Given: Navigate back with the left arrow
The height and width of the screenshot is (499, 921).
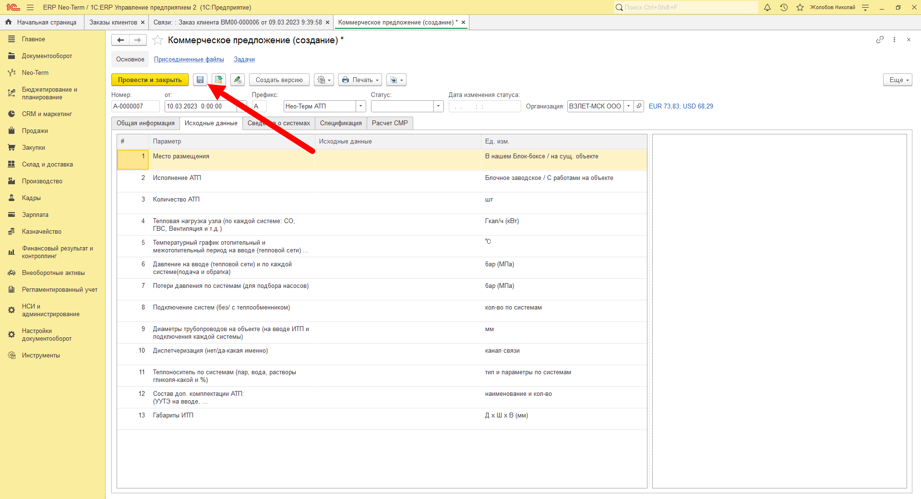Looking at the screenshot, I should tap(120, 40).
